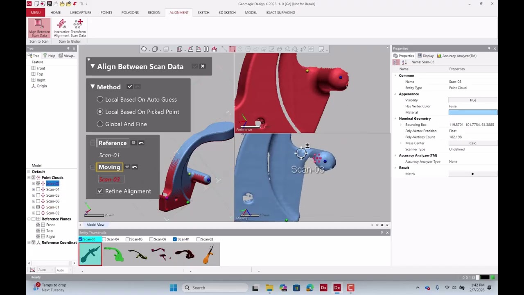Select the Scan-02 orange thumbnail
The image size is (524, 295).
click(x=209, y=254)
